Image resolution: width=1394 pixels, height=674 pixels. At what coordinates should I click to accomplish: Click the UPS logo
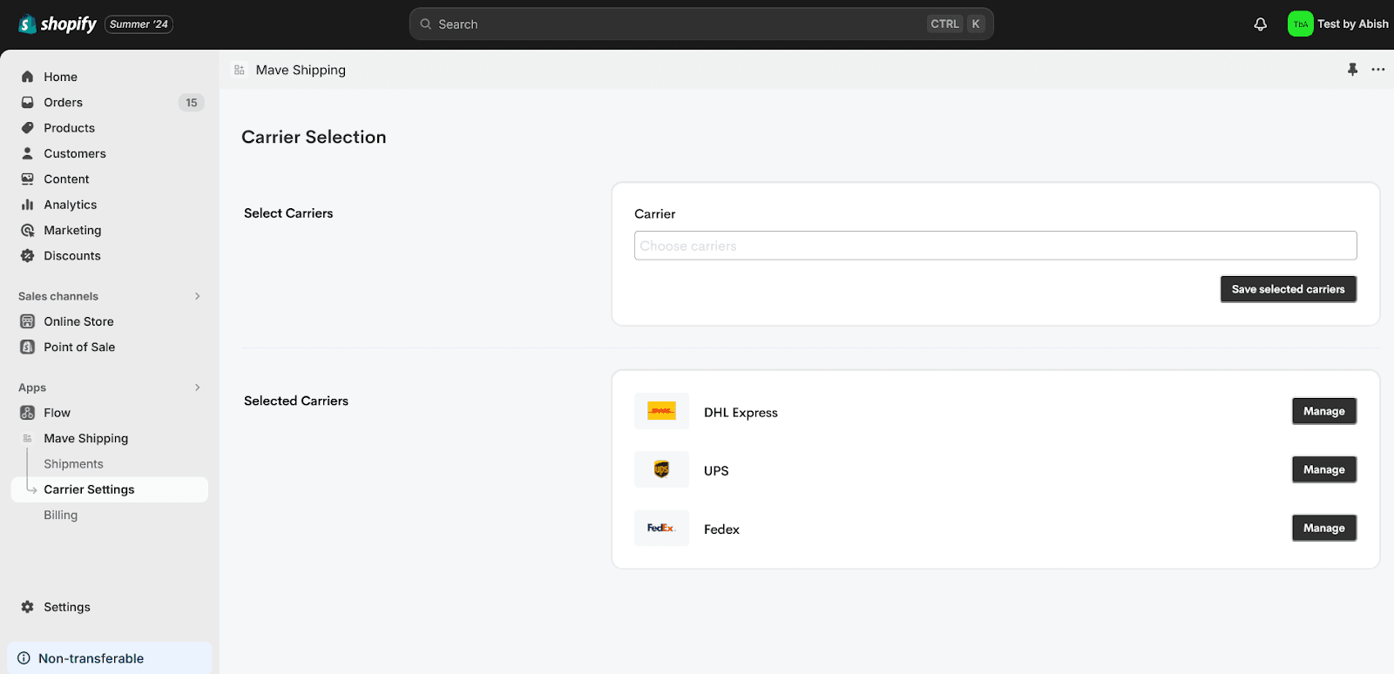click(661, 469)
